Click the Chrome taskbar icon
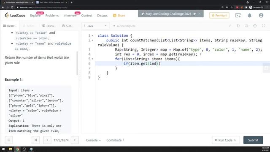 pyautogui.click(x=17, y=149)
